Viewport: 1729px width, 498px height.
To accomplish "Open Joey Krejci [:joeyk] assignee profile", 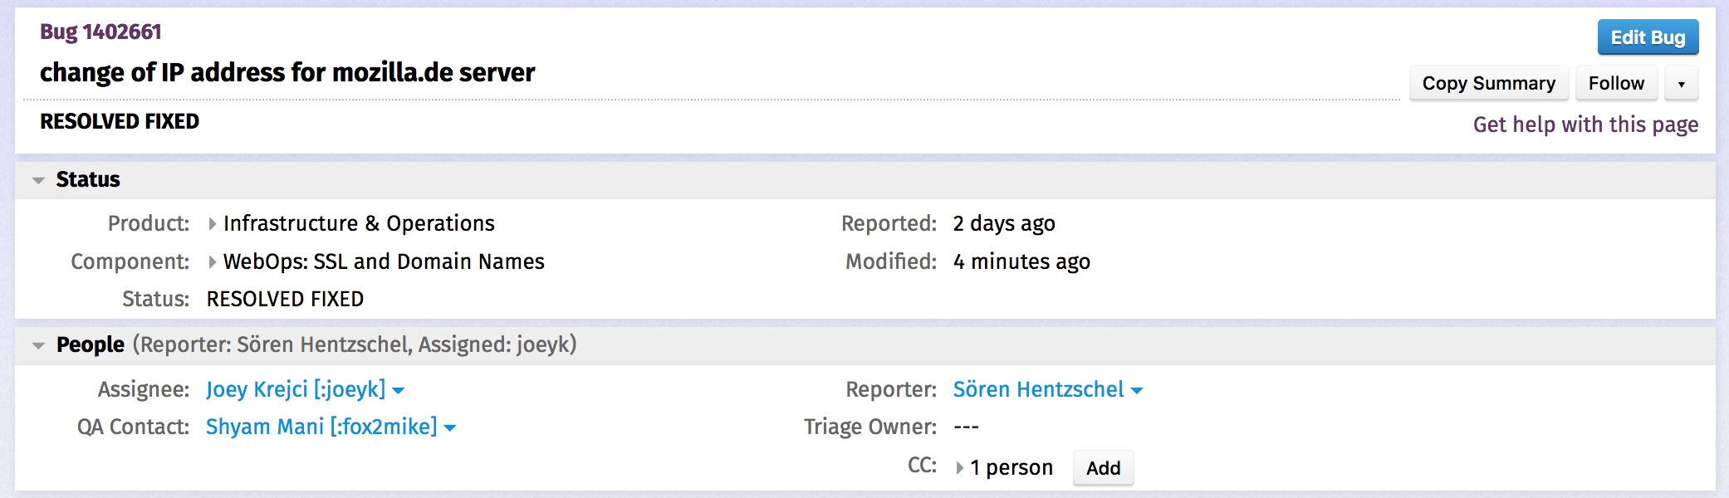I will (296, 389).
